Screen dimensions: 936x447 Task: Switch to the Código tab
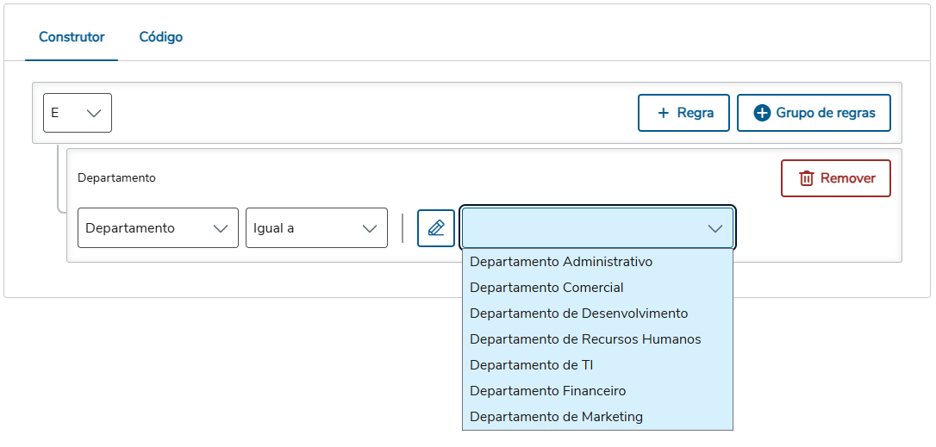click(161, 37)
